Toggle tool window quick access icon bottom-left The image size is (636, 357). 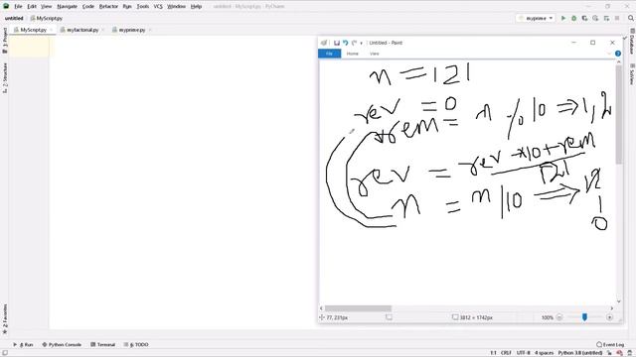(5, 353)
